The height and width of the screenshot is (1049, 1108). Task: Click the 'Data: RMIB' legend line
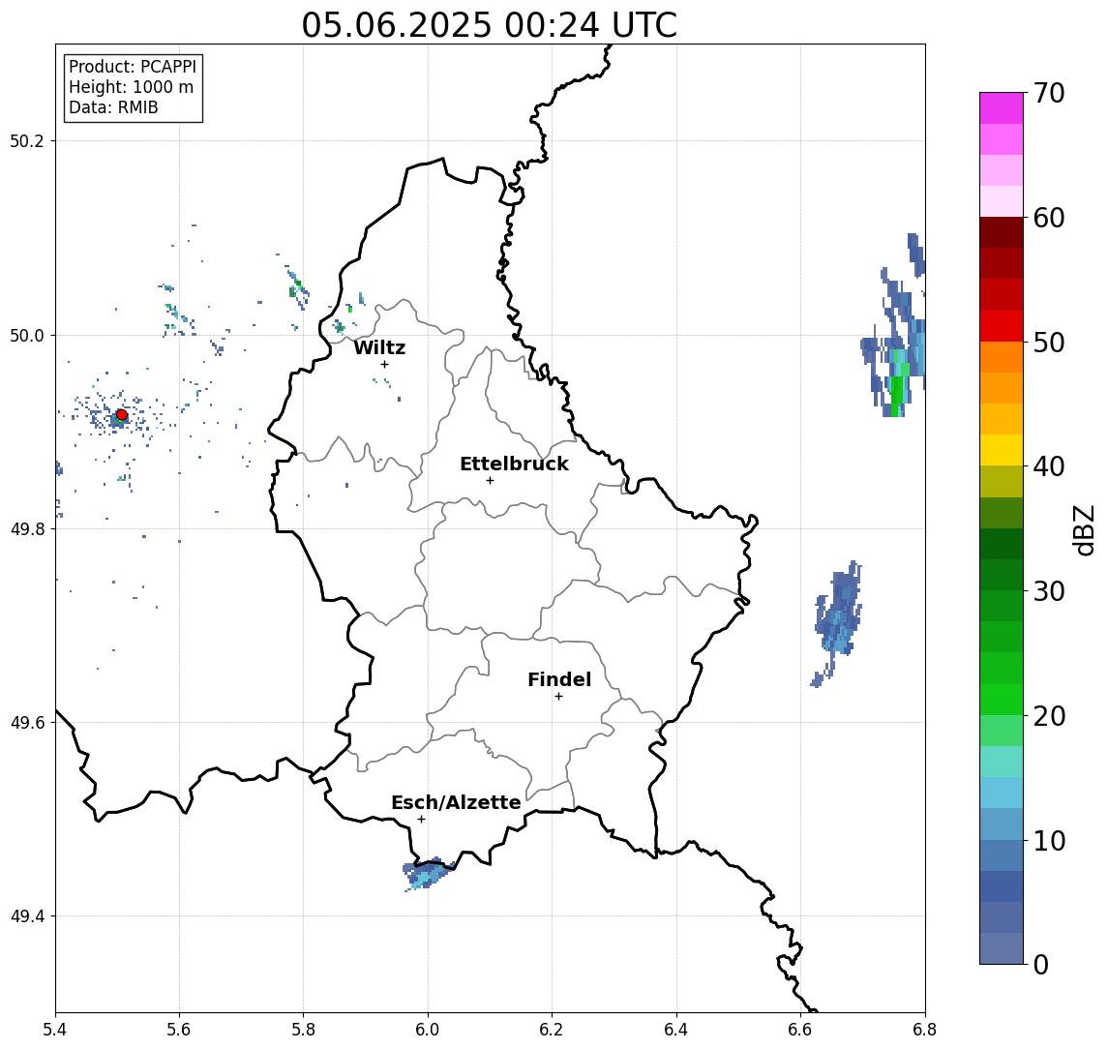[113, 107]
